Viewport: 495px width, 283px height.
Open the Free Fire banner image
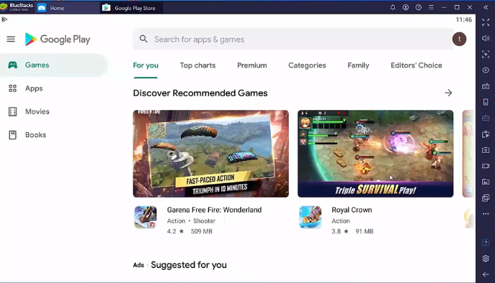click(210, 154)
